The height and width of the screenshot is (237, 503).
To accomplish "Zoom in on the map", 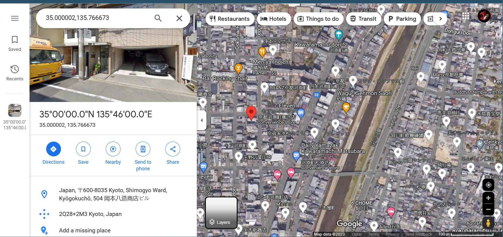I will point(488,198).
